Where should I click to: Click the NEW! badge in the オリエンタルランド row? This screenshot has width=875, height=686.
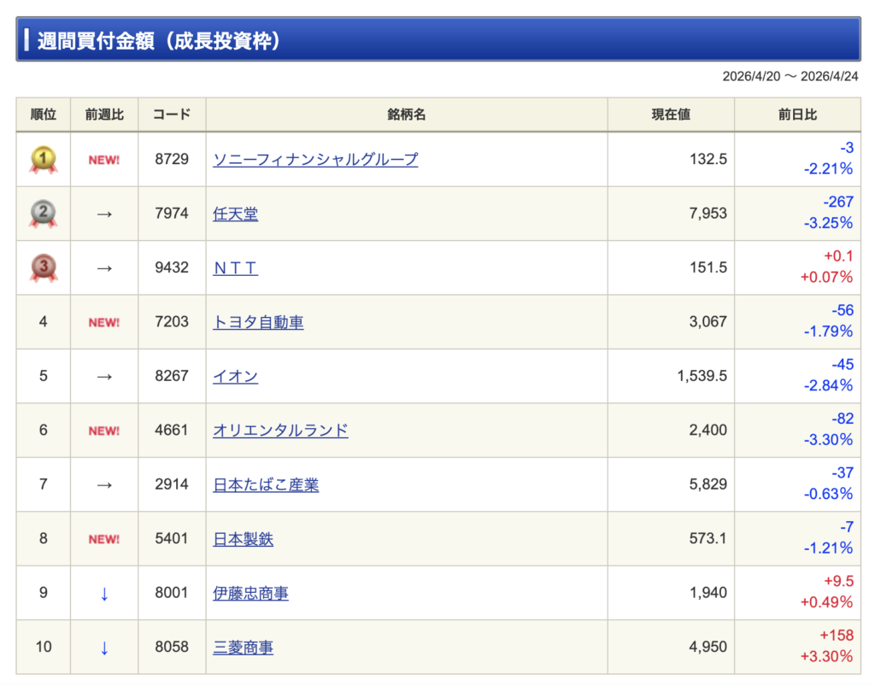(x=104, y=431)
